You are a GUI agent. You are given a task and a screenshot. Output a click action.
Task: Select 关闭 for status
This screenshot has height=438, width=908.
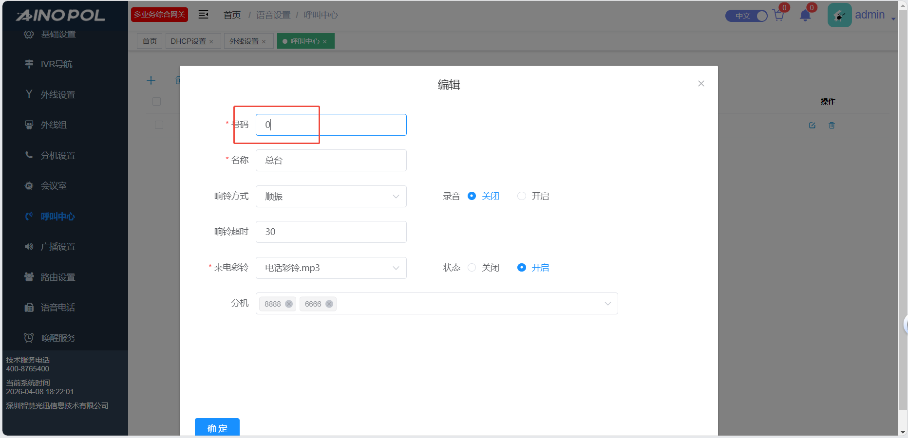tap(472, 268)
